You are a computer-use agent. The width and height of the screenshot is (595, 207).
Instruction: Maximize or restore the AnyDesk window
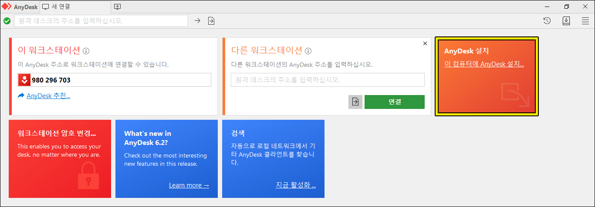click(x=566, y=7)
